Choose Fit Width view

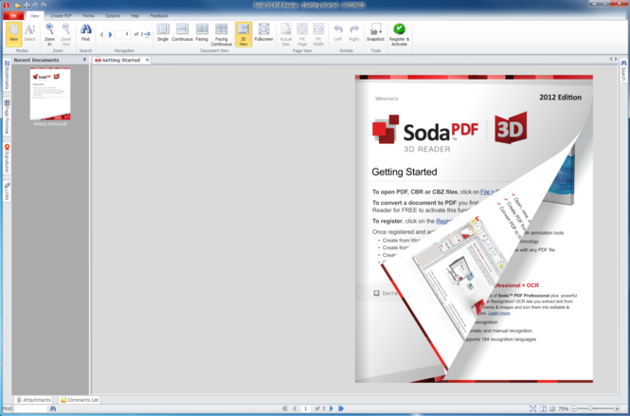click(x=318, y=34)
